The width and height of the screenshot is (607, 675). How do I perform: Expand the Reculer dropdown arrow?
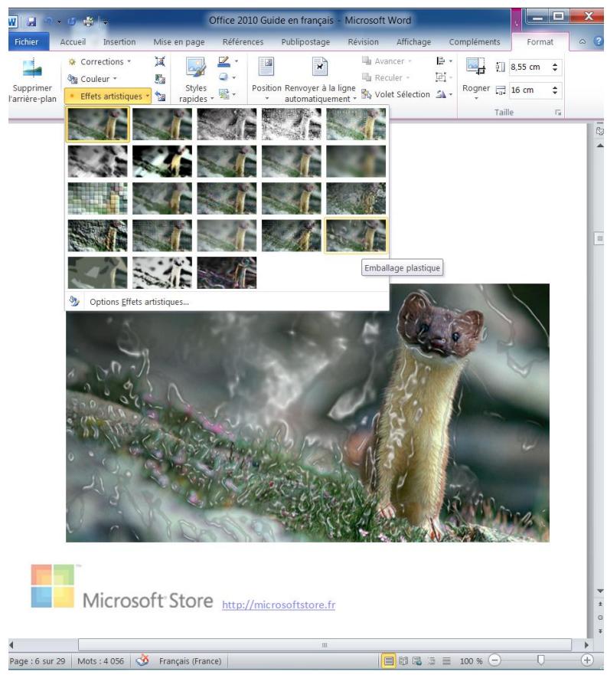tap(408, 78)
